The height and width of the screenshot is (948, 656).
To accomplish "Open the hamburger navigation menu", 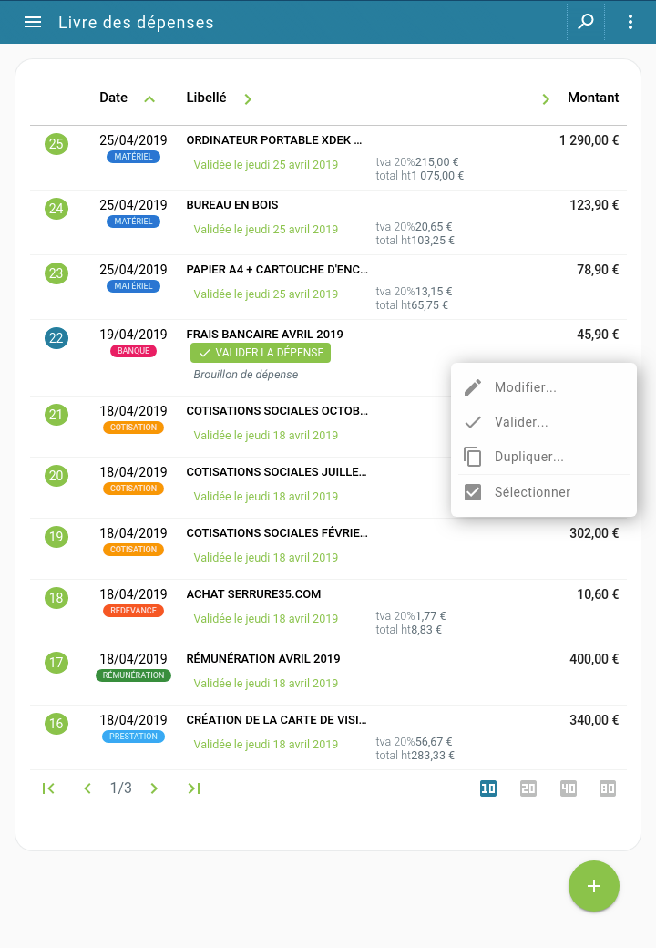I will 33,22.
